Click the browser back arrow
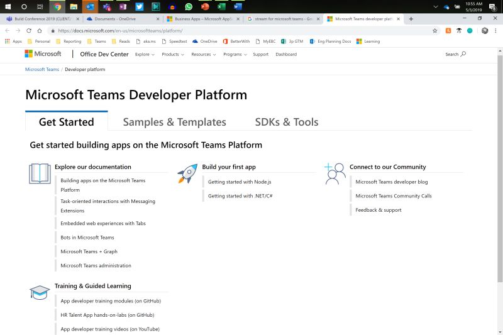This screenshot has height=335, width=503. pyautogui.click(x=8, y=31)
